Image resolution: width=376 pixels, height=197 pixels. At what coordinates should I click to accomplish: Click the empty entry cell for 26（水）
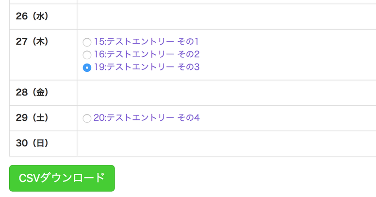226,16
